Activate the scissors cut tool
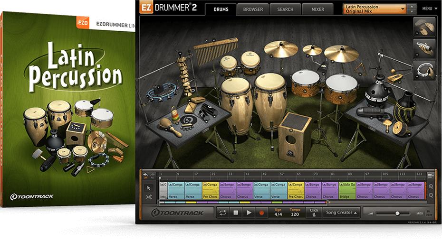Image resolution: width=442 pixels, height=241 pixels. pyautogui.click(x=148, y=197)
